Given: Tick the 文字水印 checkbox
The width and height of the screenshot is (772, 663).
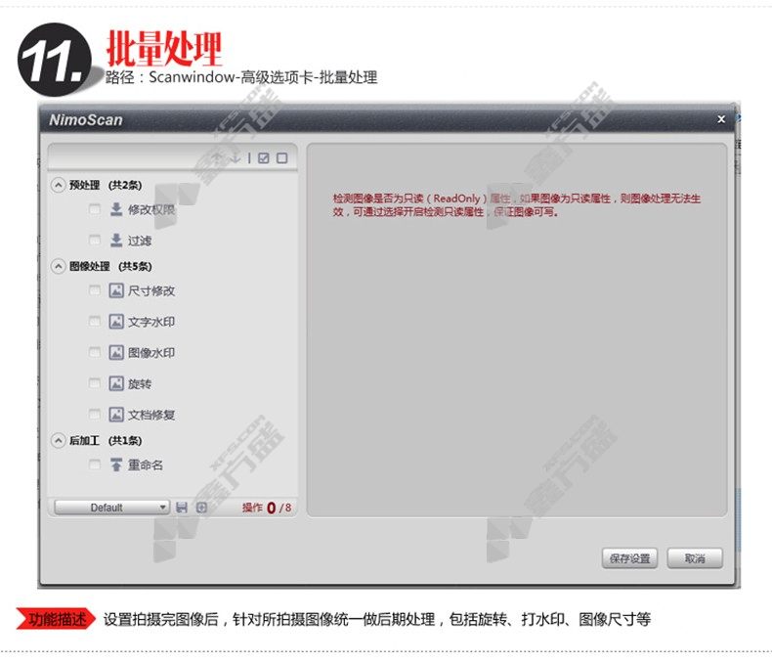Looking at the screenshot, I should [x=95, y=322].
